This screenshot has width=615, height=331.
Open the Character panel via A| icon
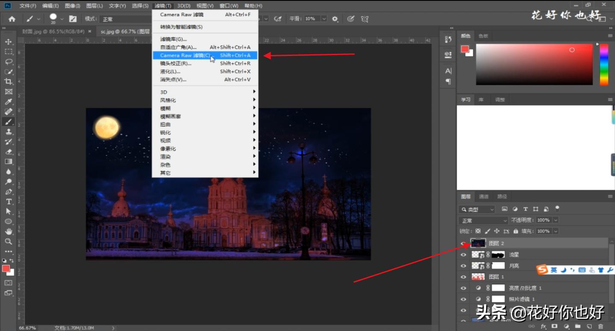pyautogui.click(x=447, y=70)
